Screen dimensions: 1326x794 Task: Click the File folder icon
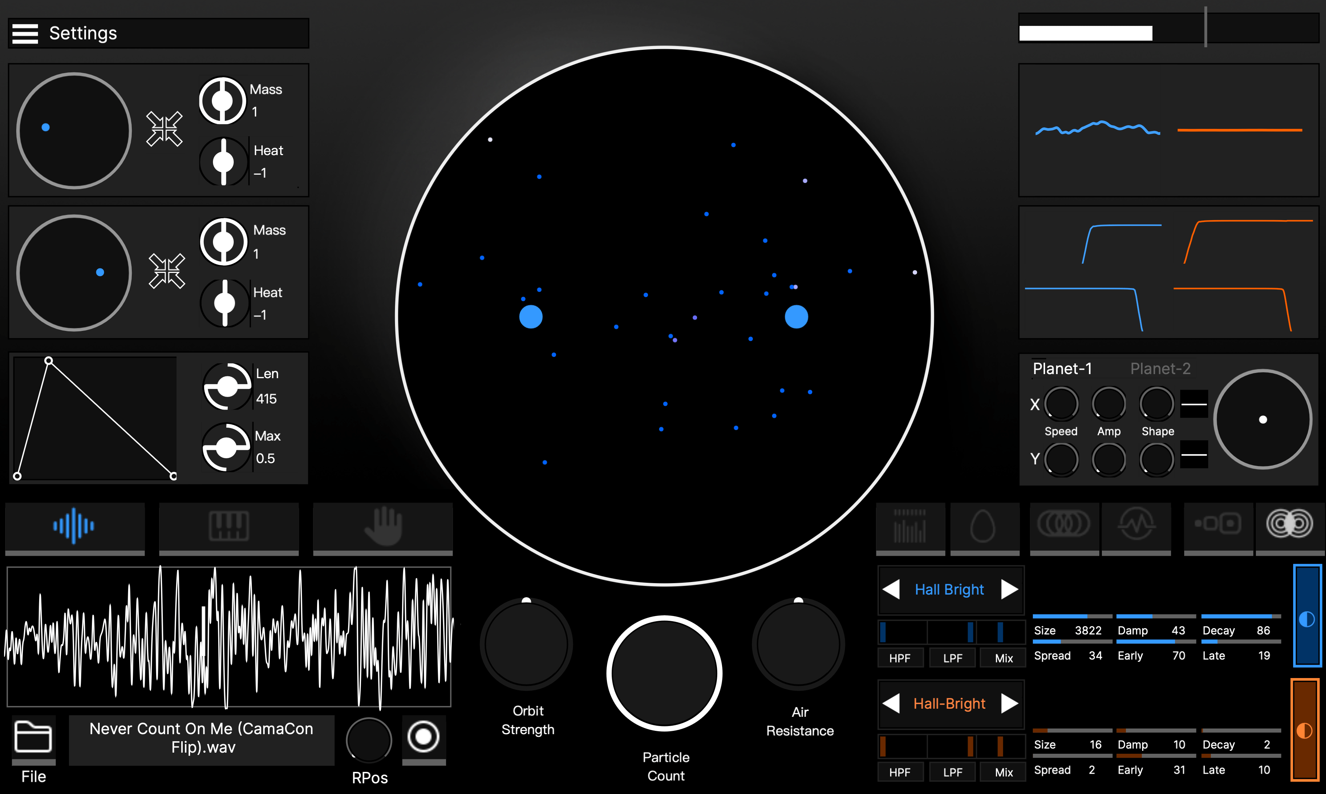click(x=33, y=737)
